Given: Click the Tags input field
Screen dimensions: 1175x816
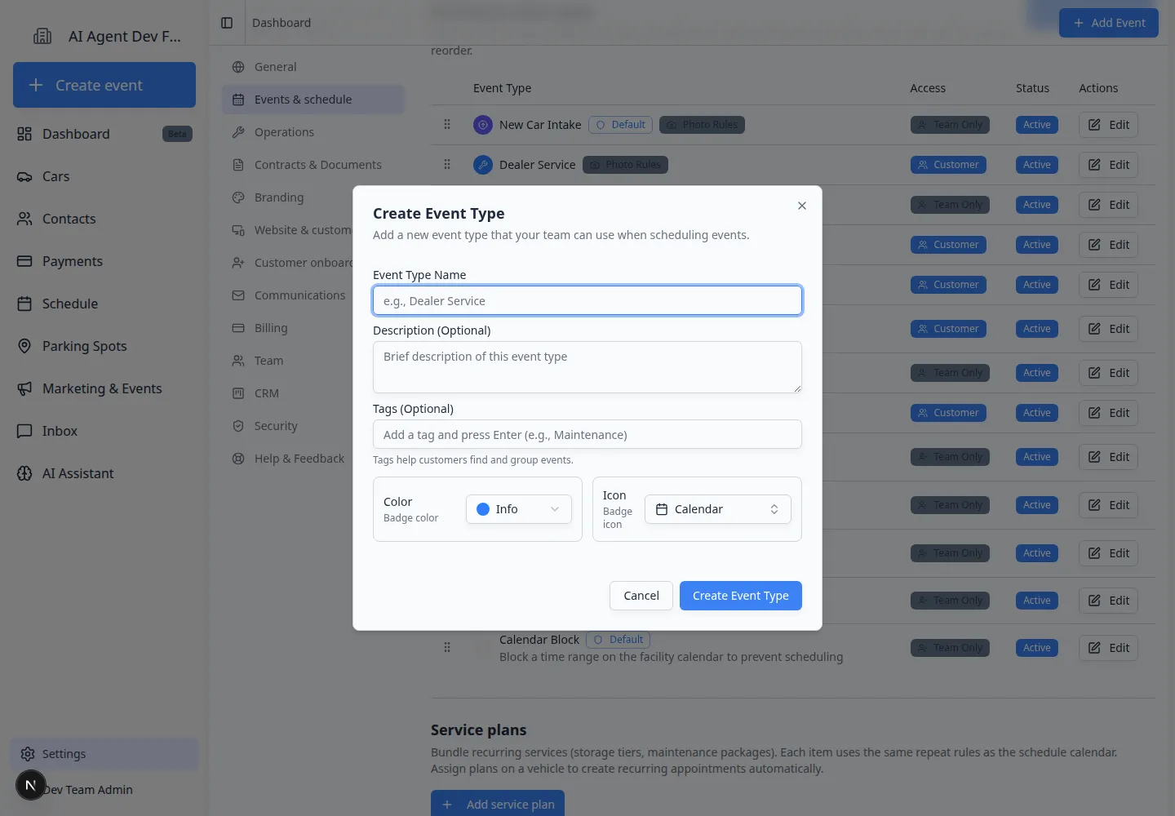Looking at the screenshot, I should 587,434.
